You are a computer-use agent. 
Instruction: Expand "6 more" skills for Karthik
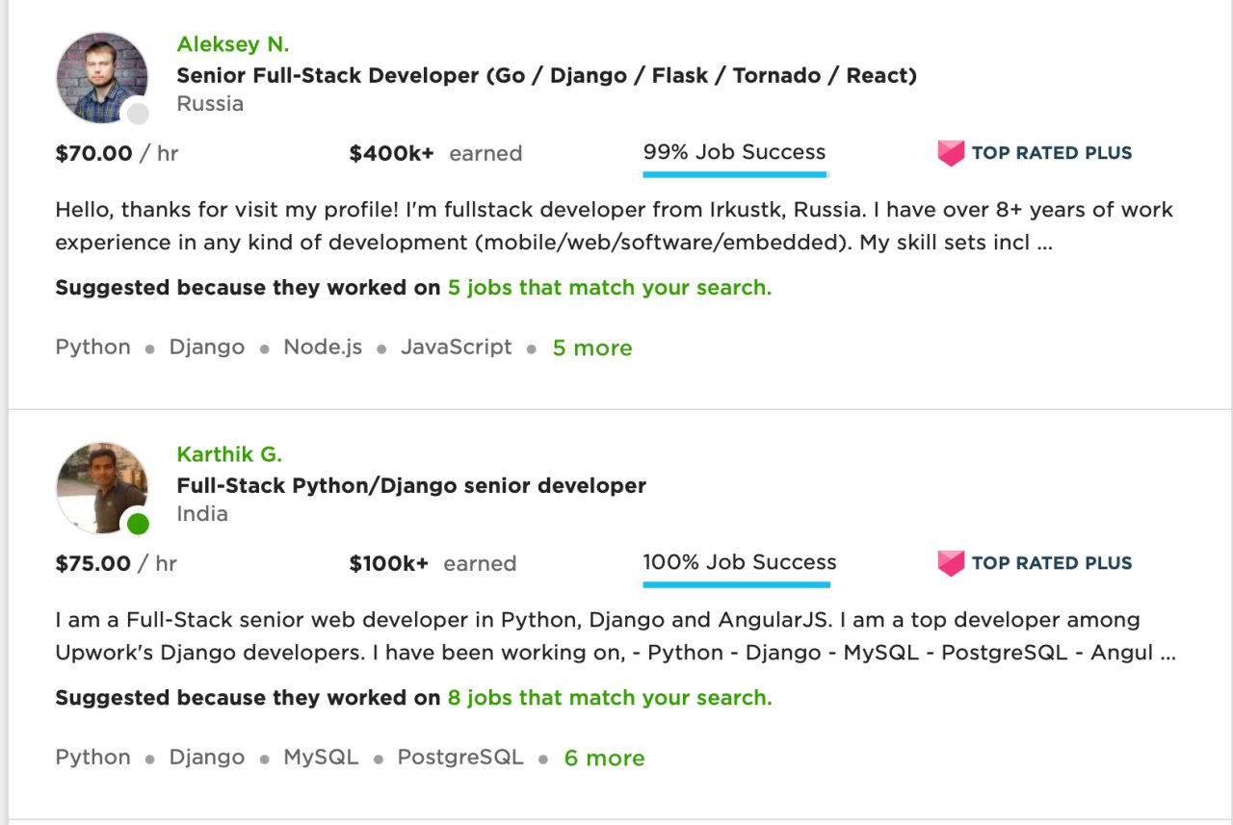click(x=605, y=759)
